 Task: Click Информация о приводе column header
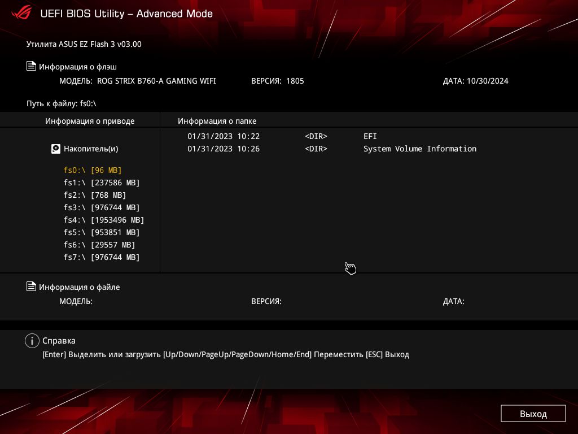pyautogui.click(x=90, y=121)
